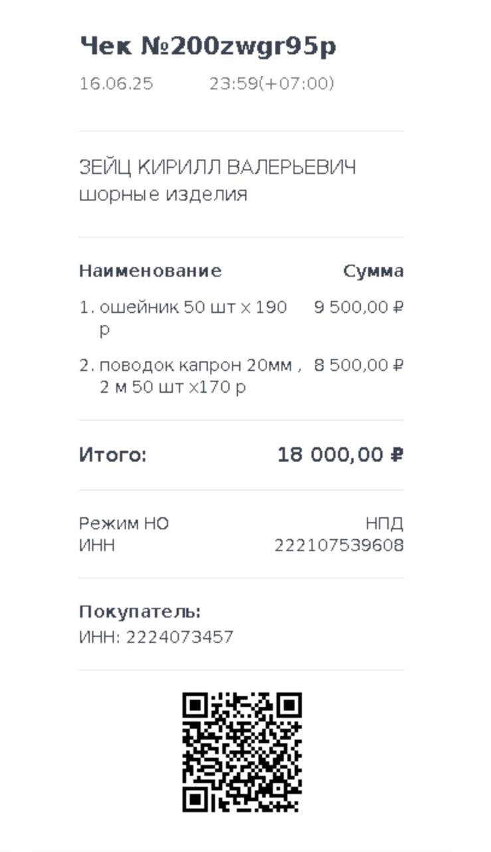Click the total amount 18 000,00 ₽
491x852 pixels.
coord(340,455)
